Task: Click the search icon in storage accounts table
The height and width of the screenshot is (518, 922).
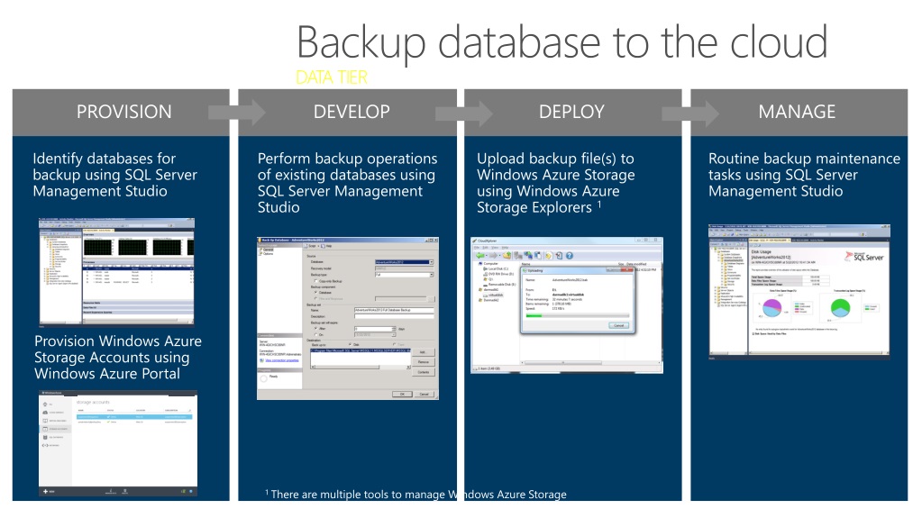Action: (x=189, y=411)
